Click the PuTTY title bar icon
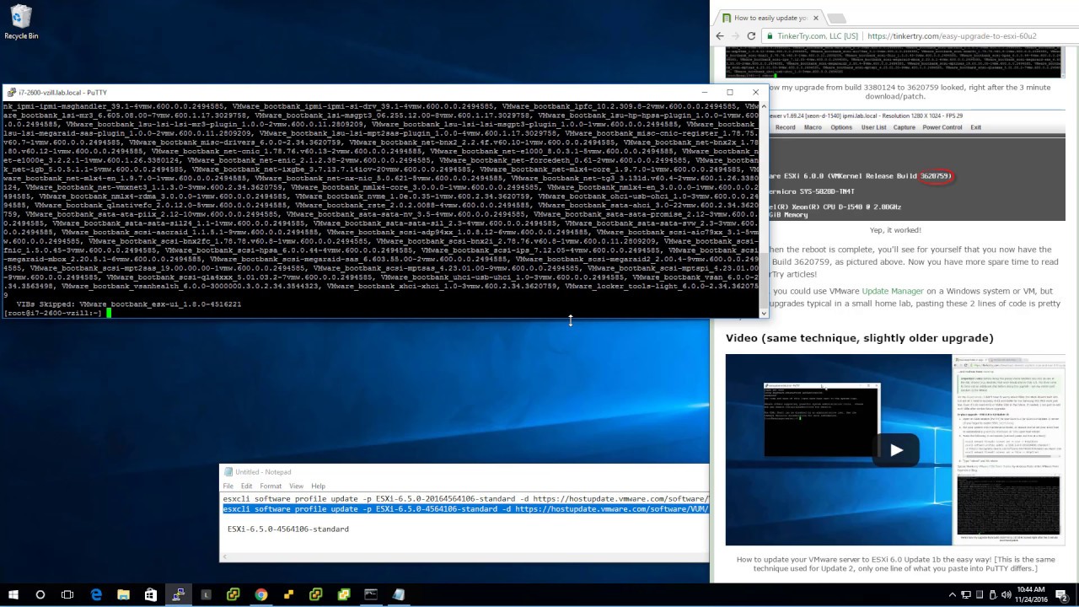This screenshot has height=607, width=1079. coord(11,92)
